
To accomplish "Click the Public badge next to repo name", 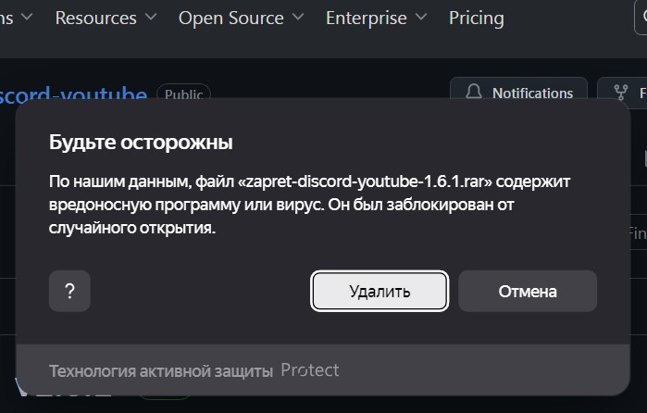I will coord(183,94).
